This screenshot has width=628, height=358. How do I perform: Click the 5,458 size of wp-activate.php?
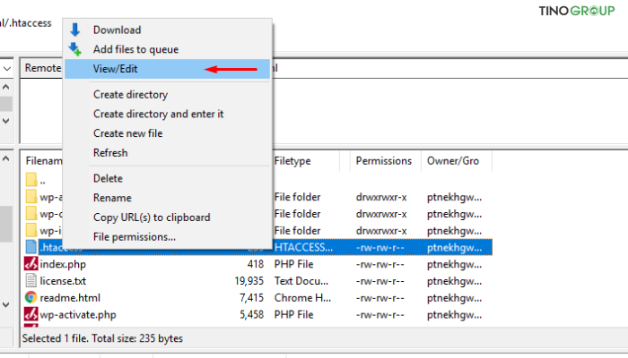pyautogui.click(x=251, y=315)
